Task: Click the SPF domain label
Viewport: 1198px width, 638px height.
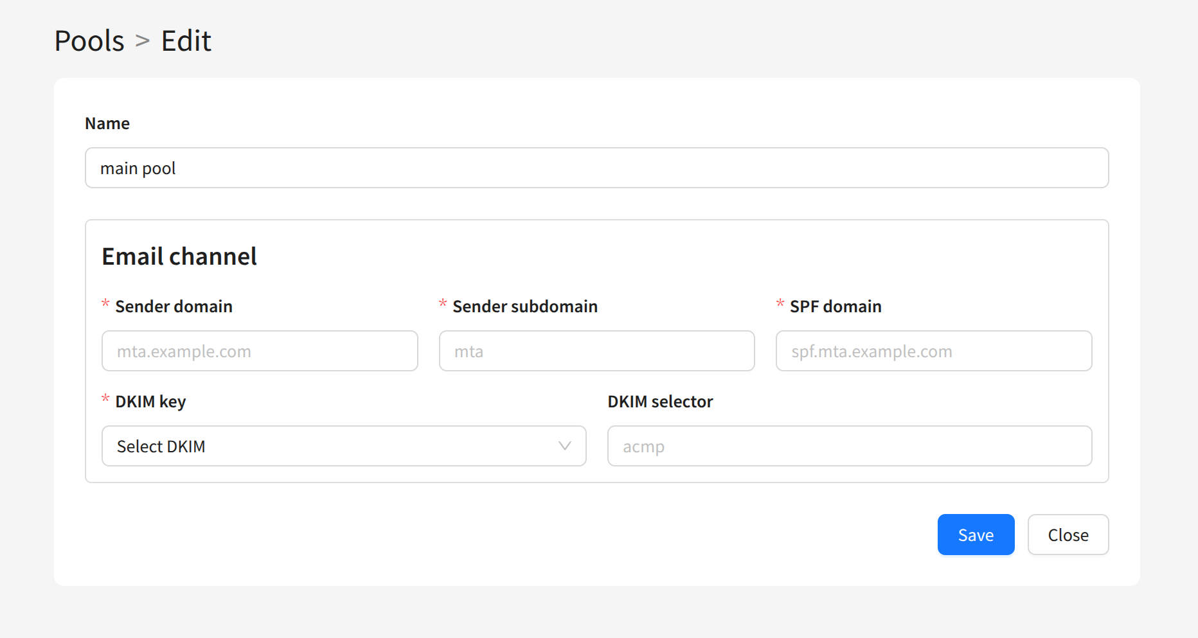Action: [x=835, y=306]
